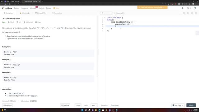Click the LeetCode logo
This screenshot has width=199, height=112.
tap(7, 8)
